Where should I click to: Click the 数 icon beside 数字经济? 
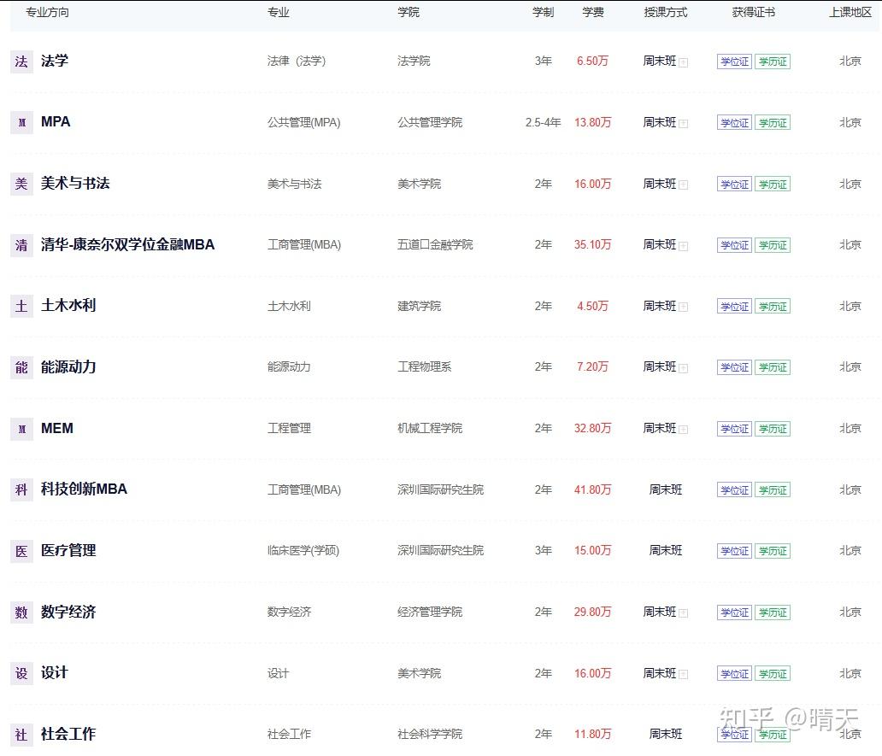[21, 612]
